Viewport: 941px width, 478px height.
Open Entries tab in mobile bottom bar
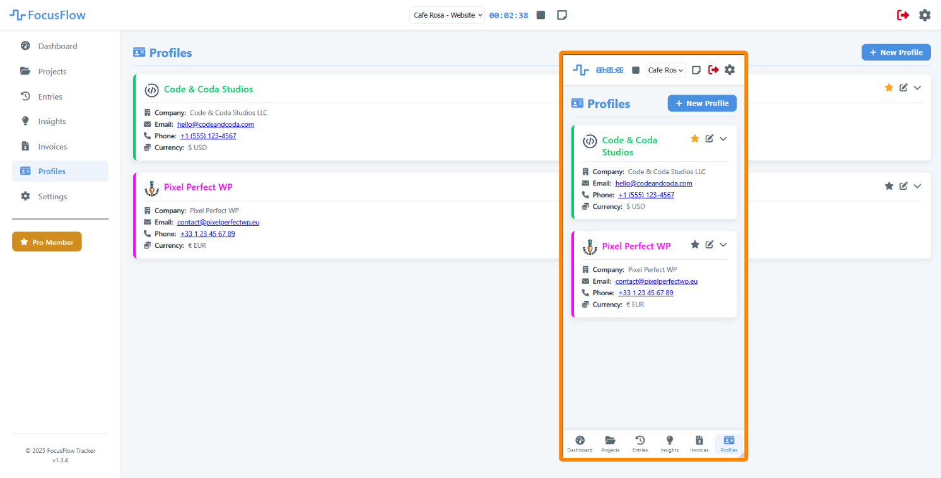pyautogui.click(x=640, y=444)
